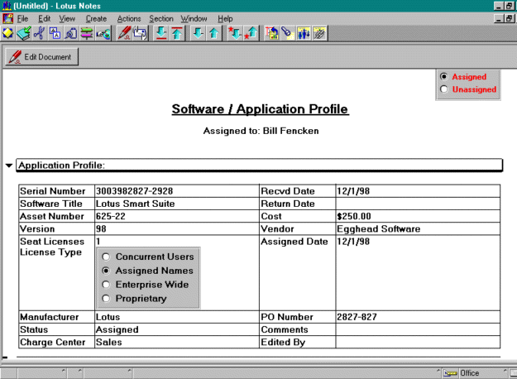Click the Status value Assigned in table
517x379 pixels.
click(x=117, y=329)
